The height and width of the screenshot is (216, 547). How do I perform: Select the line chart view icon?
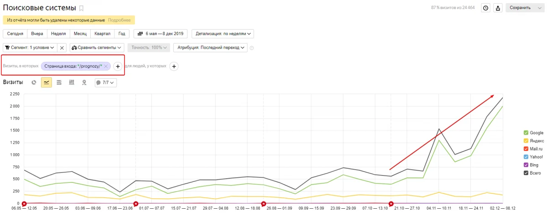[x=46, y=82]
